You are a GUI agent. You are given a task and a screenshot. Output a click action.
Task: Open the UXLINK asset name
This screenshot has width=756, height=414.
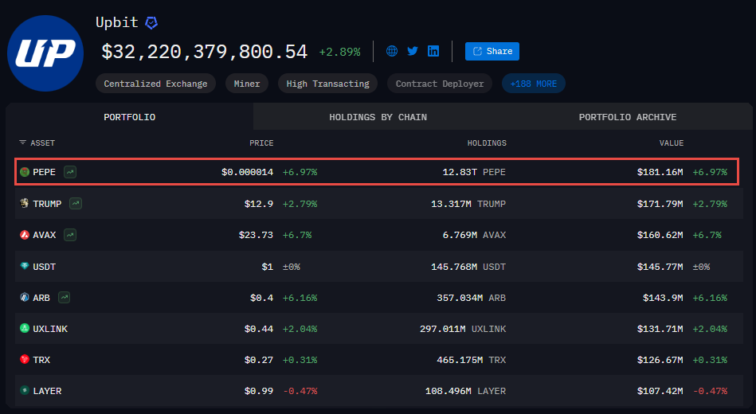point(50,329)
